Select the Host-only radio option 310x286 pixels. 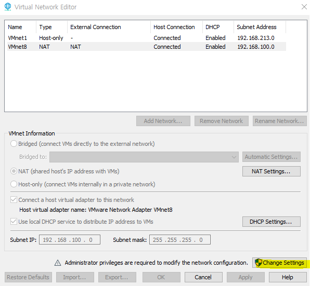(x=14, y=184)
